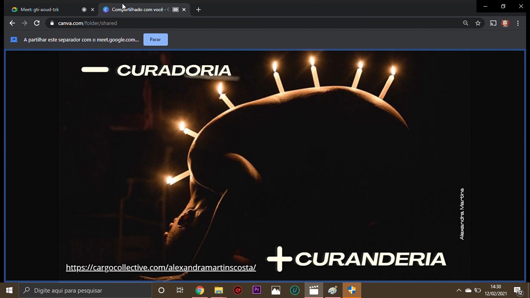Select the Canva 'Compartilhado com você' tab

pos(140,10)
